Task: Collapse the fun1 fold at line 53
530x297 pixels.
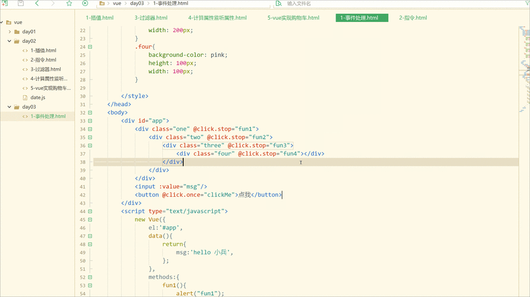Action: [90, 285]
